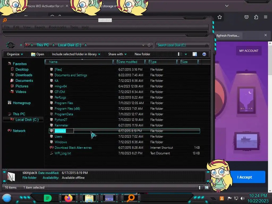Open Firefox hamburger application menu
The height and width of the screenshot is (204, 272).
coord(266,17)
